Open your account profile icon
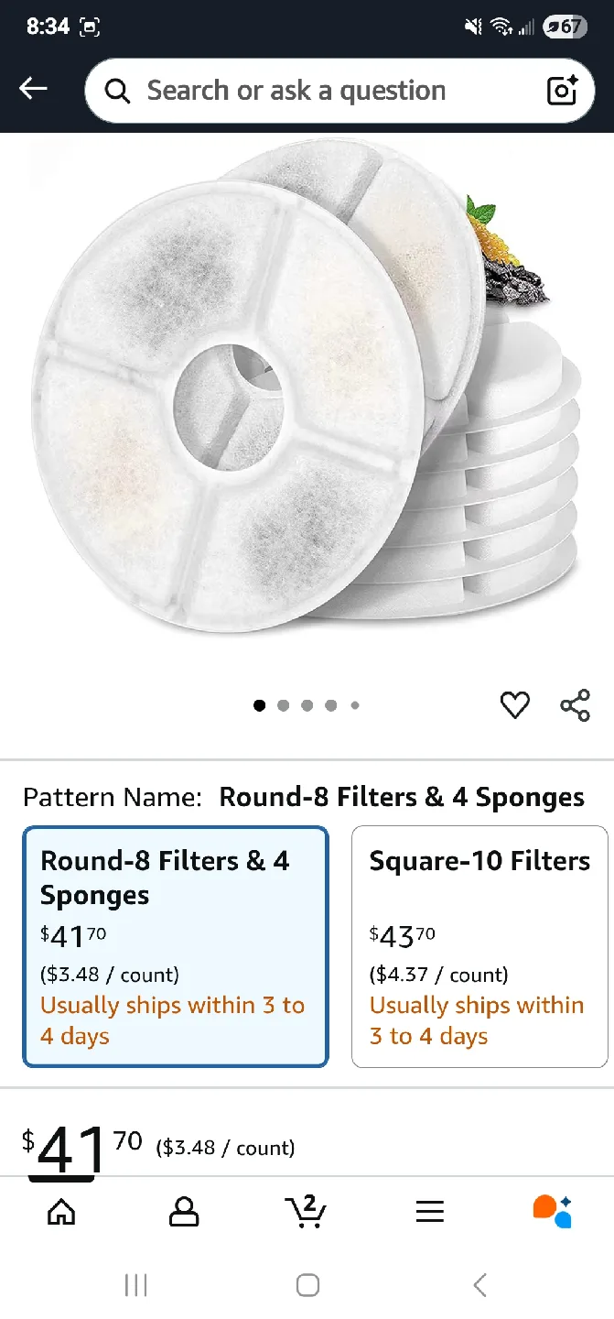Screen dimensions: 614x1319 click(x=183, y=1211)
